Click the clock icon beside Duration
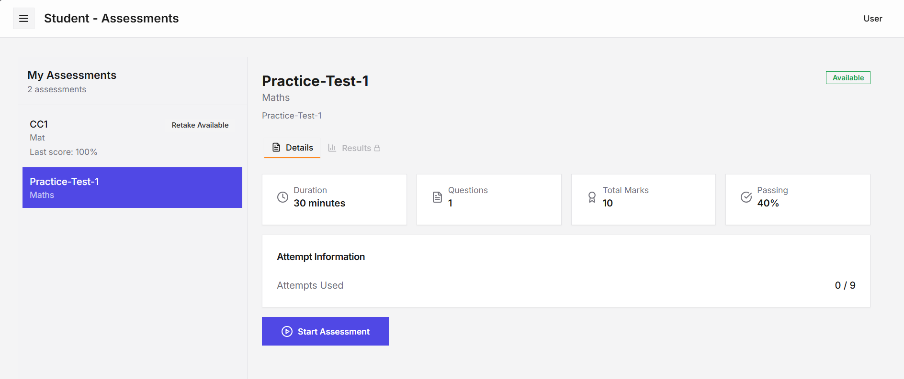This screenshot has width=904, height=379. click(x=282, y=196)
